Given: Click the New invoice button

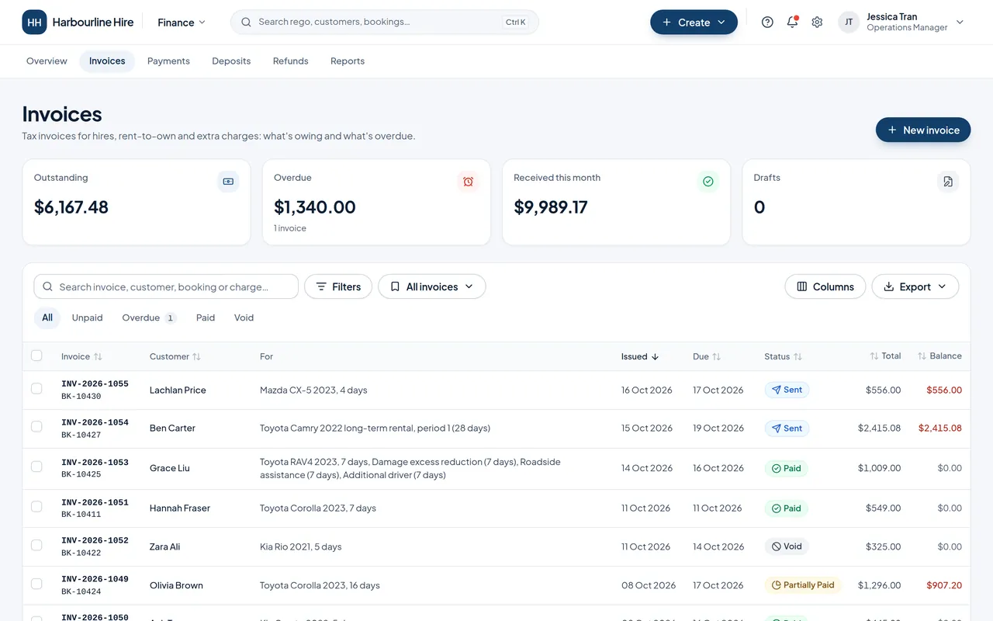Looking at the screenshot, I should pos(923,130).
